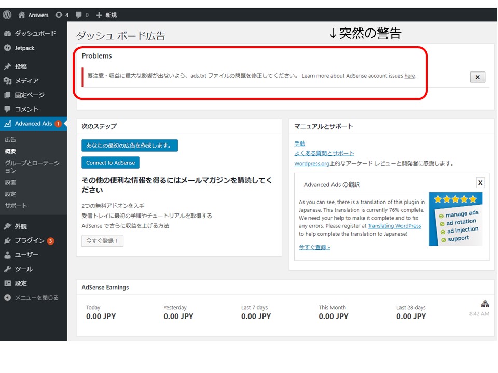Click the 投稿 pushpin icon

8,67
